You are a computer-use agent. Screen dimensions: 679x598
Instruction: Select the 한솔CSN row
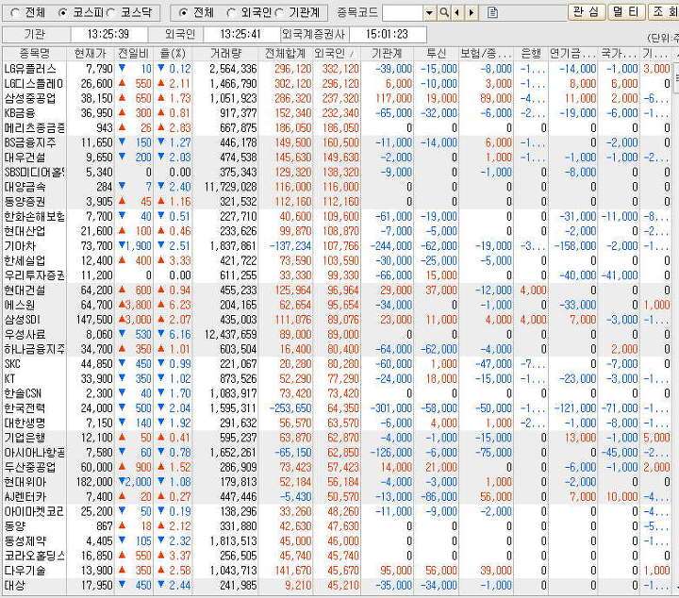(338, 393)
